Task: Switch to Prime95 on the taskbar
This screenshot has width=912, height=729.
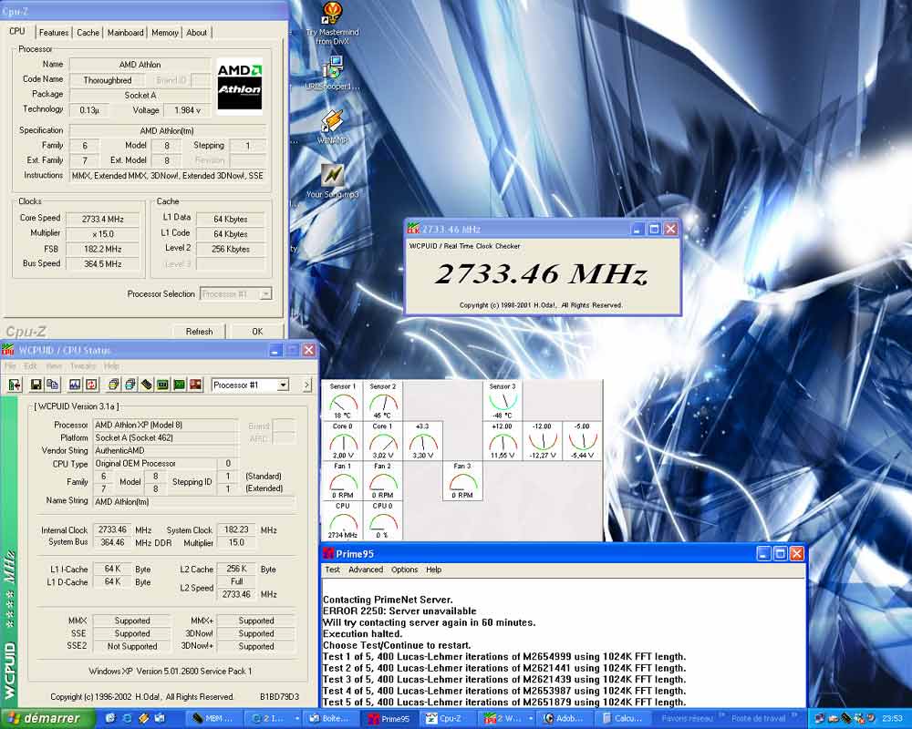Action: pyautogui.click(x=389, y=719)
